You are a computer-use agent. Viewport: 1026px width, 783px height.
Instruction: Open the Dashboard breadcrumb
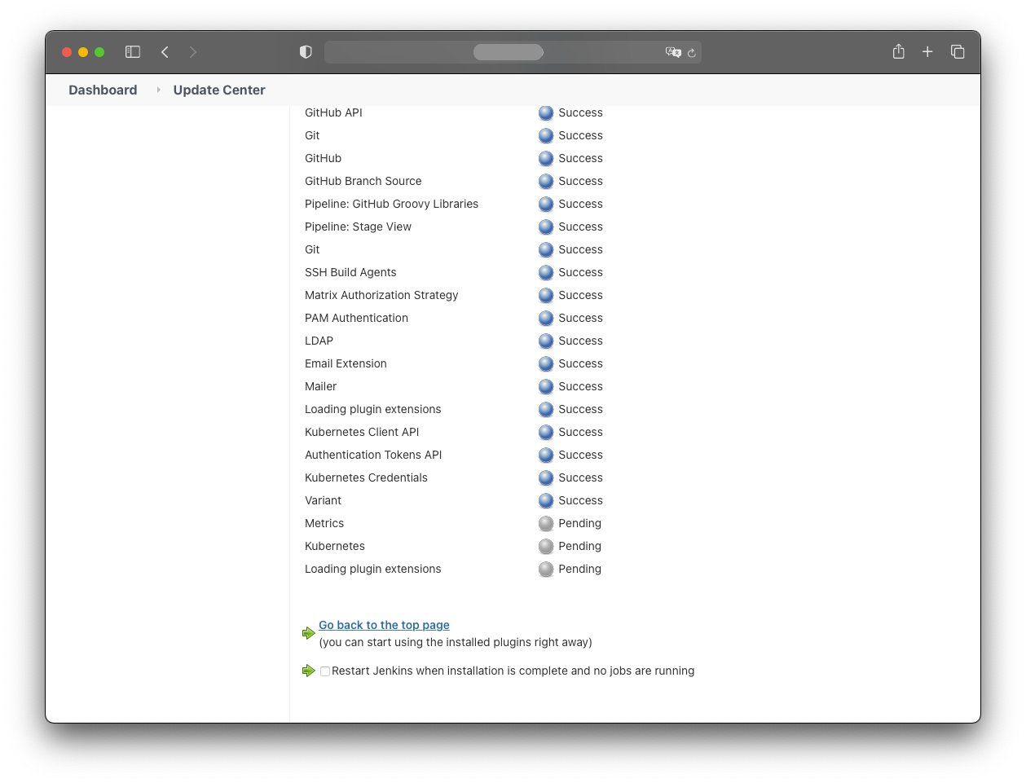coord(103,90)
